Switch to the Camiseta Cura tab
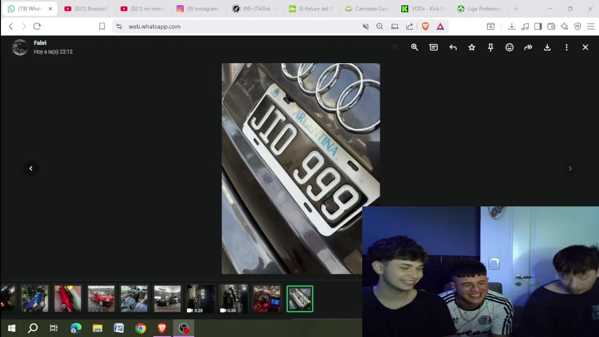This screenshot has width=599, height=337. coord(367,9)
